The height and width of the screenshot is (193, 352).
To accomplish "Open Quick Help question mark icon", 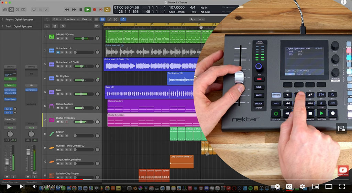I will pos(17,10).
